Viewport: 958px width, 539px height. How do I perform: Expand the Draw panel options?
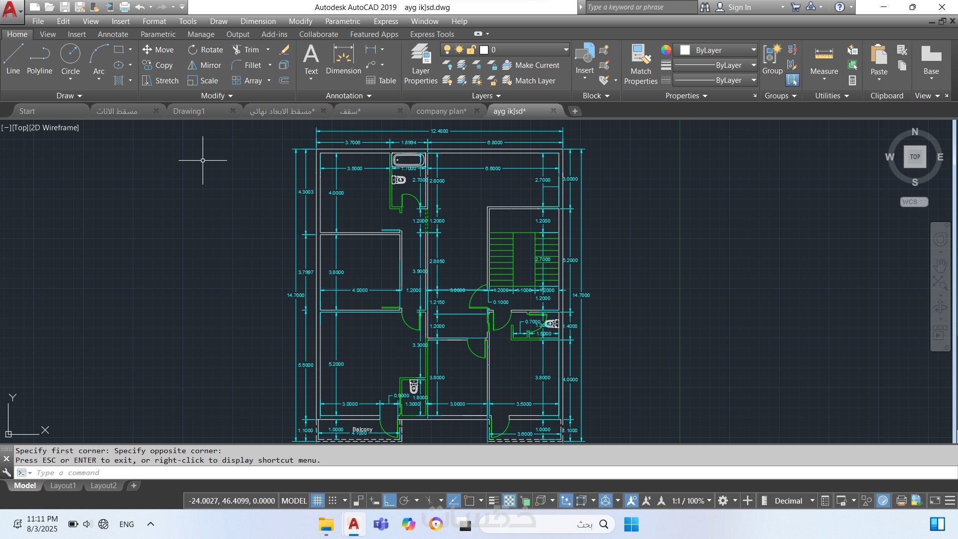pos(69,95)
